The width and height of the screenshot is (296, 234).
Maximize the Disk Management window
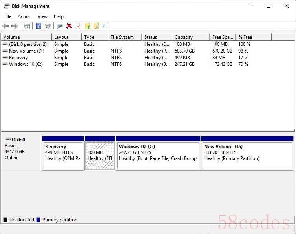click(269, 6)
